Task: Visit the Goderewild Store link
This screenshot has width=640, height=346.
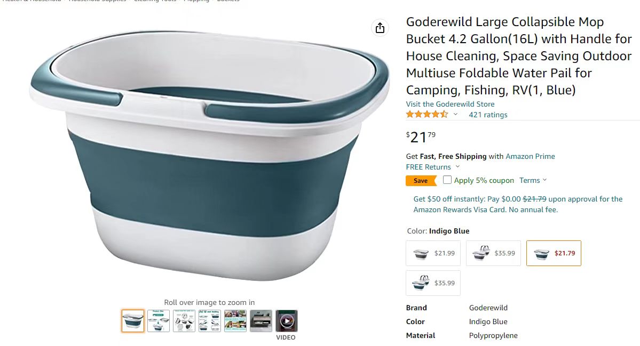Action: click(x=450, y=104)
